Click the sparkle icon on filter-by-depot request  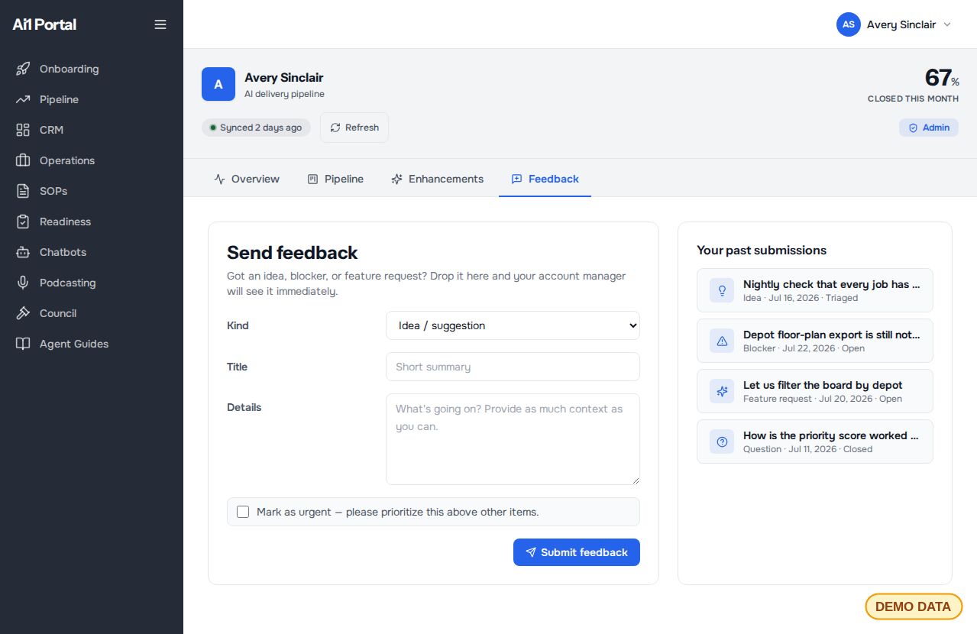coord(722,391)
